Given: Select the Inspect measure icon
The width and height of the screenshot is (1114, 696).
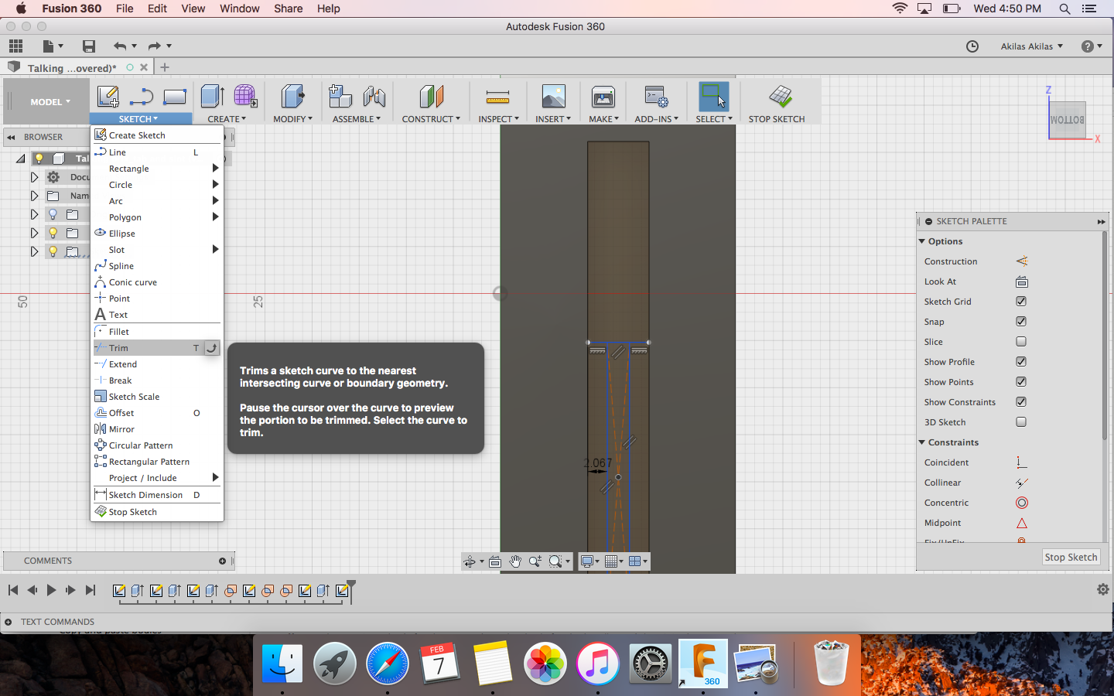Looking at the screenshot, I should pos(497,97).
